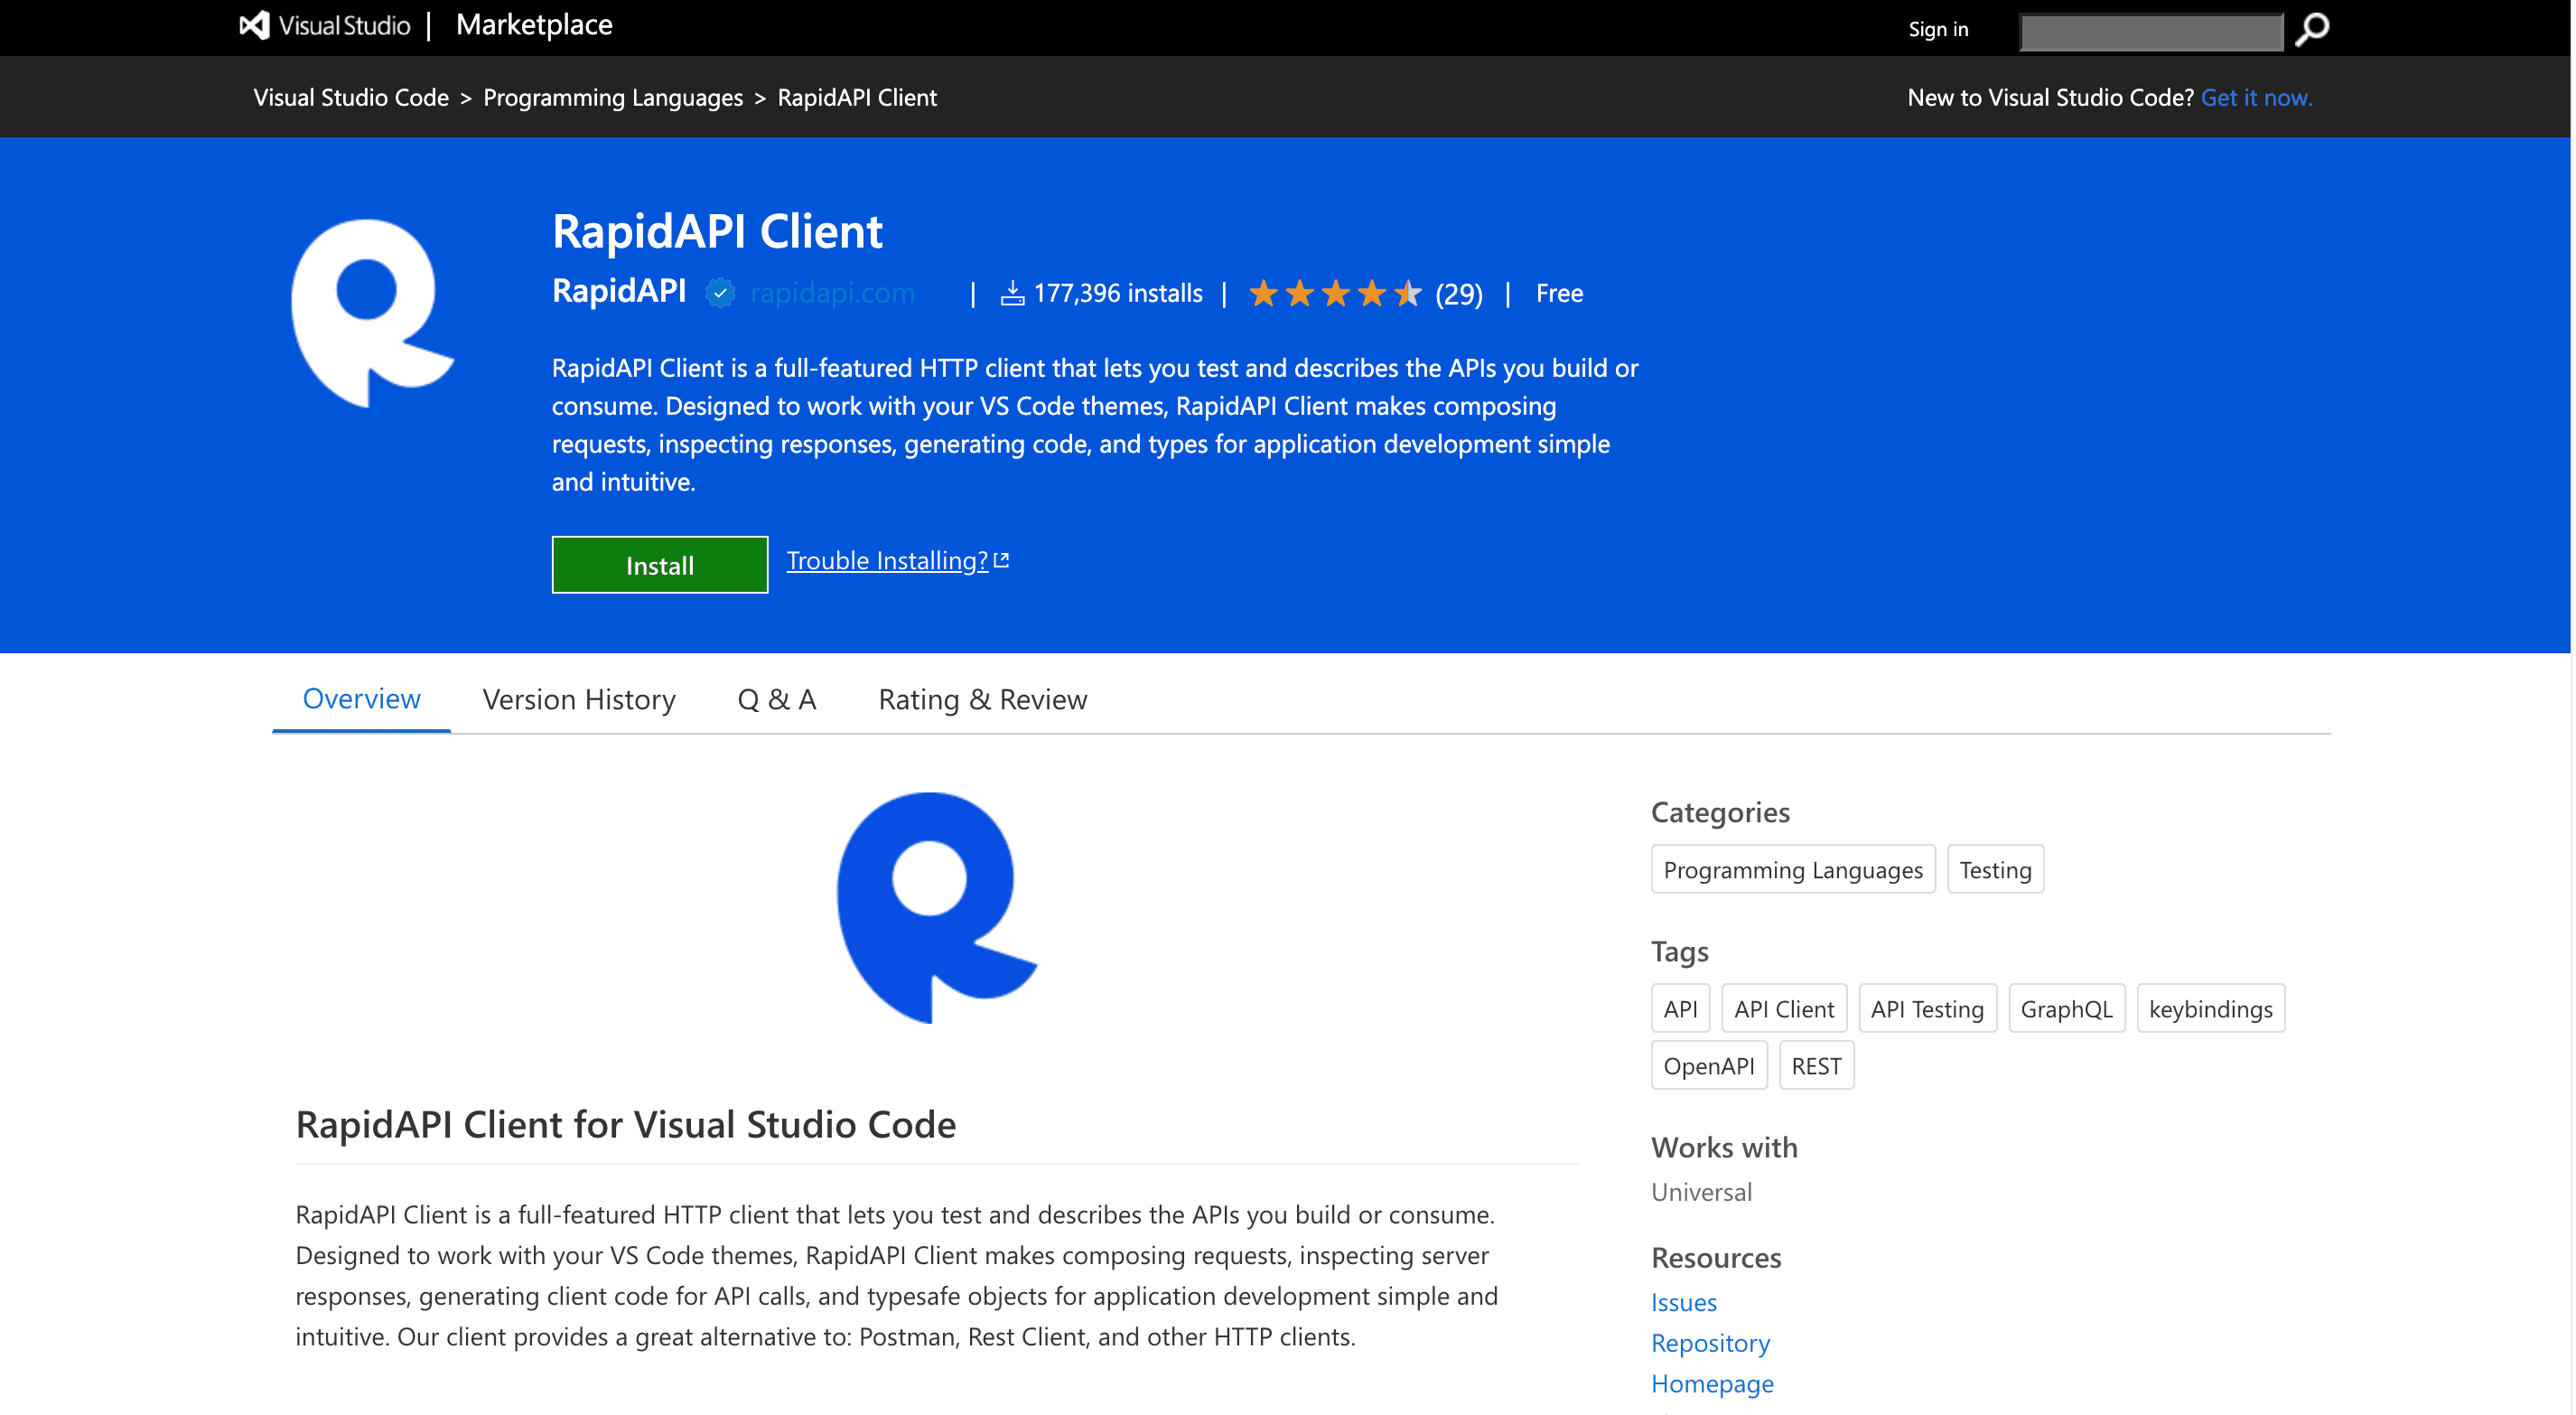Click the RapidAPI Client header logo
This screenshot has width=2576, height=1415.
pyautogui.click(x=373, y=314)
